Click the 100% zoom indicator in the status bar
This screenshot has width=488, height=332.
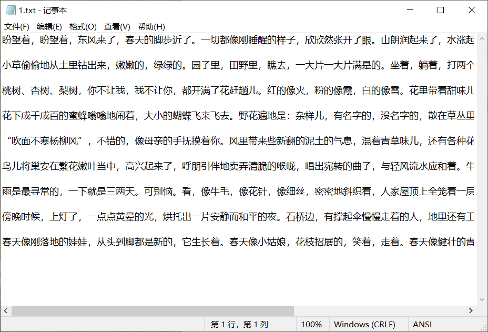tap(311, 324)
